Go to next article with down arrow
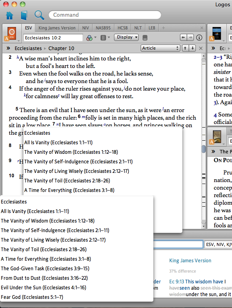 [193, 48]
